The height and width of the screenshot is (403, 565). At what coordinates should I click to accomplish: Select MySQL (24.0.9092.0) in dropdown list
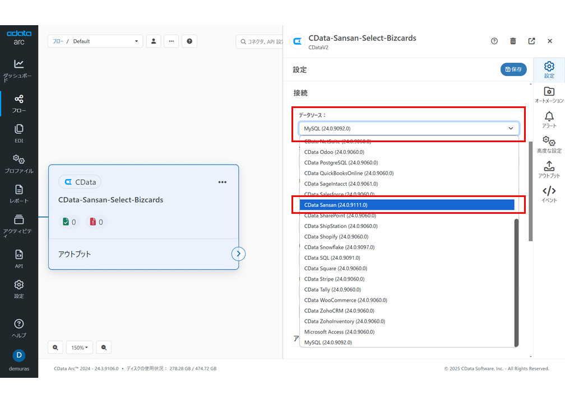click(x=407, y=342)
